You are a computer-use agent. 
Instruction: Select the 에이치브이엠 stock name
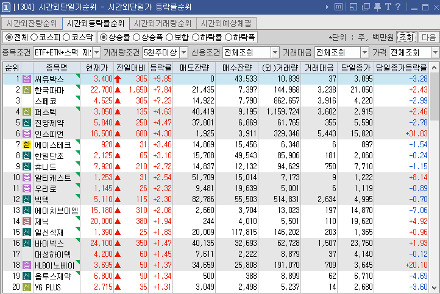[x=56, y=211]
